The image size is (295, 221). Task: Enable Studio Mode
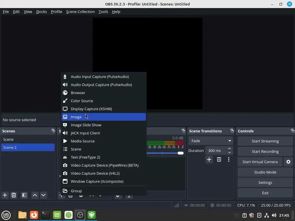265,172
